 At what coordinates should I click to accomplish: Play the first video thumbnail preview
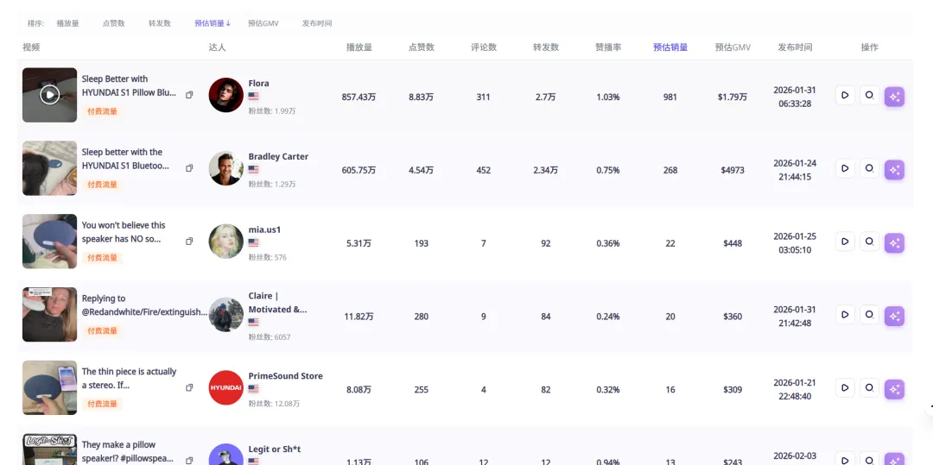click(x=49, y=95)
